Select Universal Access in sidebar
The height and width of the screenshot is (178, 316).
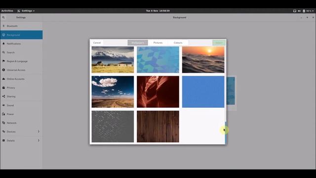pos(21,70)
